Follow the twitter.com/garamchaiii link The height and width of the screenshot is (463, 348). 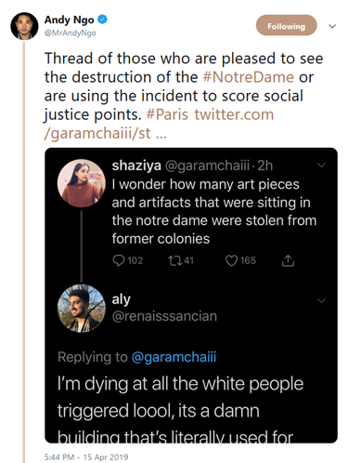(x=159, y=124)
